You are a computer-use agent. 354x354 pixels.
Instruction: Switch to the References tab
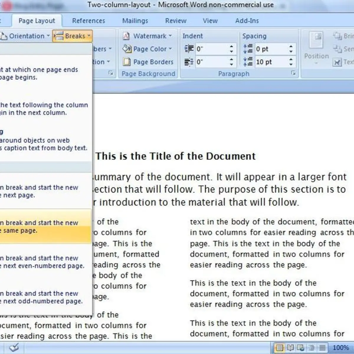[x=88, y=21]
